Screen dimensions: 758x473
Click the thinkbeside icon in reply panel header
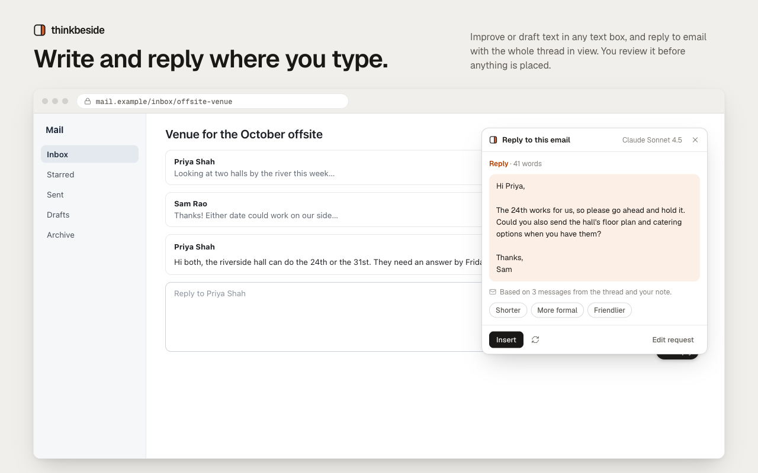(493, 140)
